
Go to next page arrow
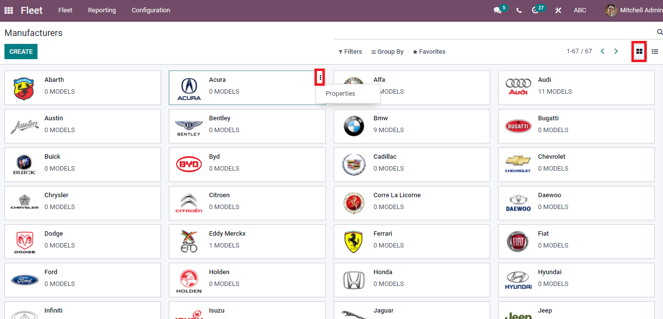coord(616,51)
